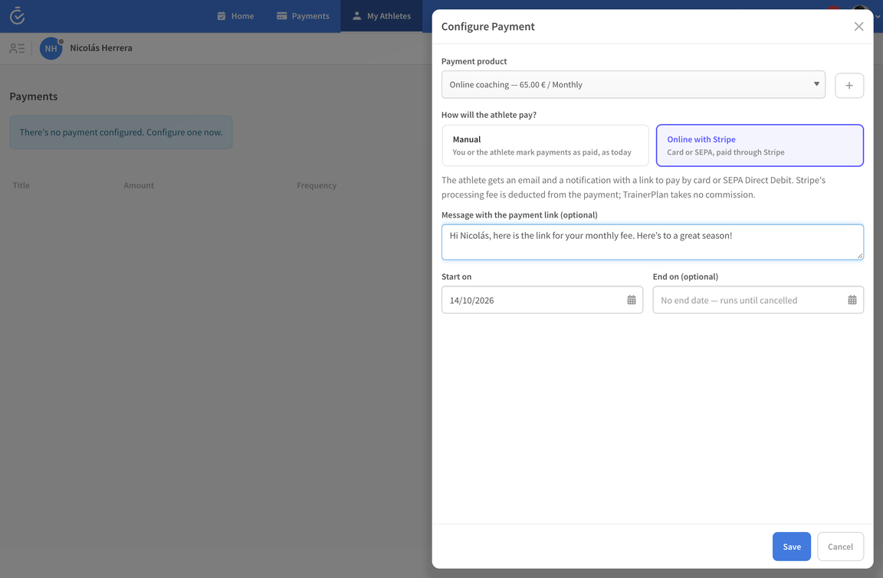Click the TrainerPlan logo icon

18,16
